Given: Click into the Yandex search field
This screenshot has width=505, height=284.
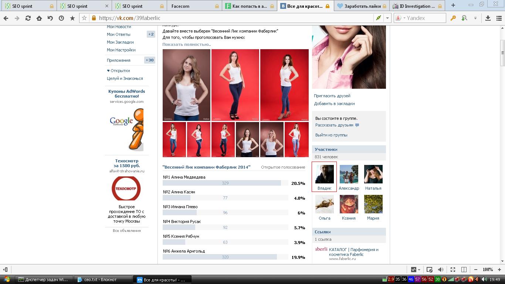Looking at the screenshot, I should [x=425, y=18].
